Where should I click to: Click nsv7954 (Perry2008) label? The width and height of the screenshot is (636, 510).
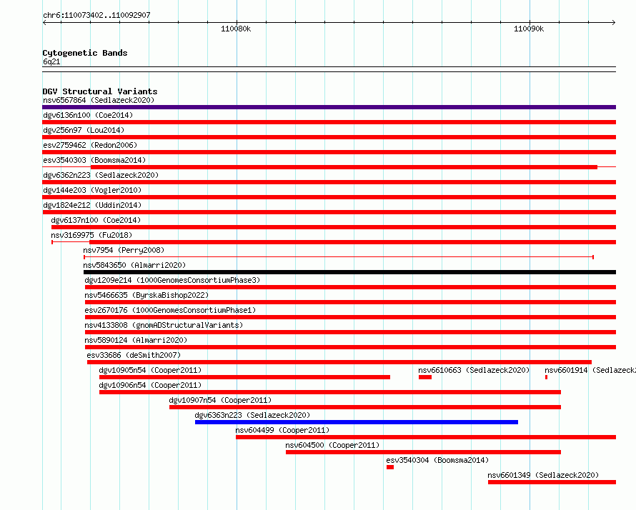click(124, 250)
